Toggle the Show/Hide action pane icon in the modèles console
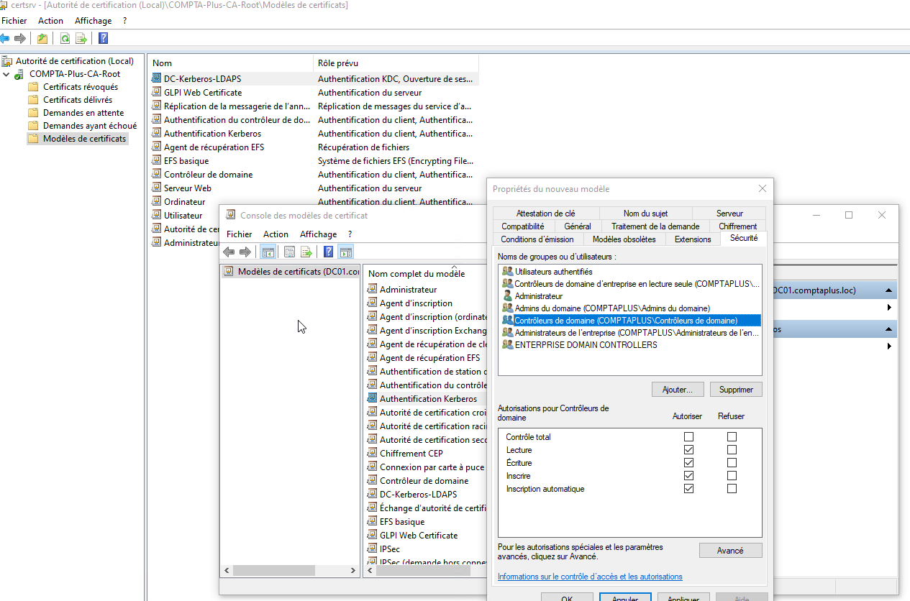The image size is (910, 601). tap(346, 252)
